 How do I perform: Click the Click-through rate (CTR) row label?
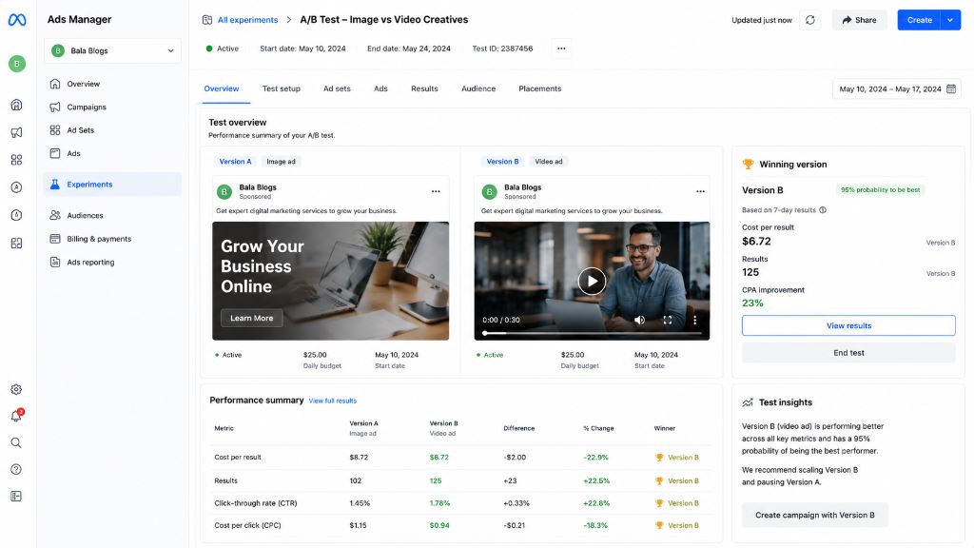[x=255, y=503]
